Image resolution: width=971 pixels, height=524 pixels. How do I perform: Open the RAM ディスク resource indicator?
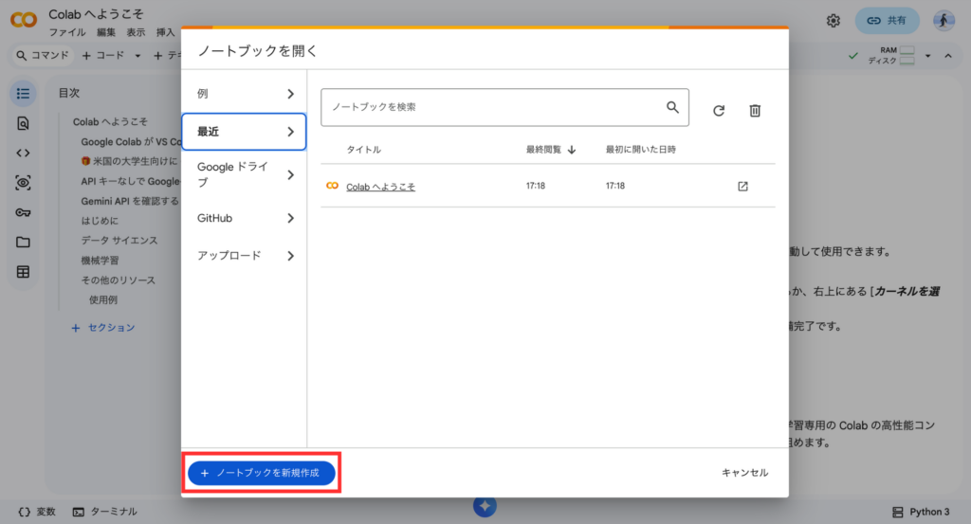891,55
